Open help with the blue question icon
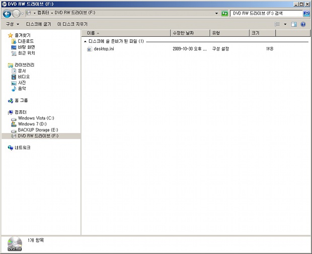The width and height of the screenshot is (312, 254). (x=303, y=24)
